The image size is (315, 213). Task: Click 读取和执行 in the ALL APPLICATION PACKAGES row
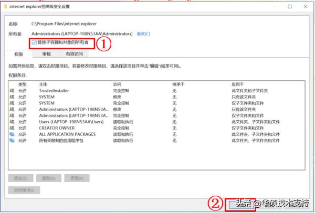pyautogui.click(x=123, y=134)
